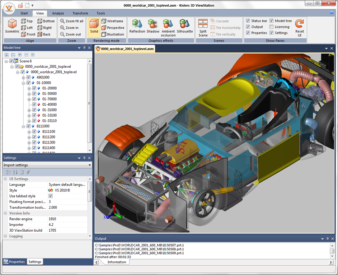The height and width of the screenshot is (275, 338).
Task: Open the Kisters application menu orb
Action: click(x=9, y=8)
